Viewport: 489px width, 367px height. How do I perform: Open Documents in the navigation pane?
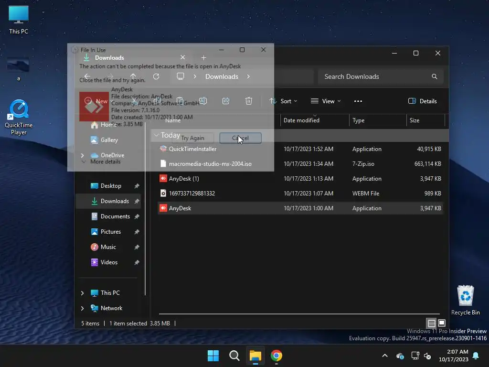[115, 216]
